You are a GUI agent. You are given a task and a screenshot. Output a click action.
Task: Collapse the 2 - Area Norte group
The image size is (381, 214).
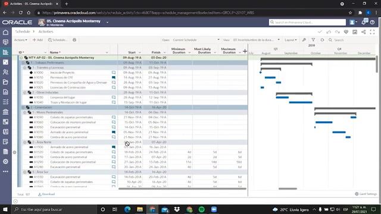coord(25,142)
